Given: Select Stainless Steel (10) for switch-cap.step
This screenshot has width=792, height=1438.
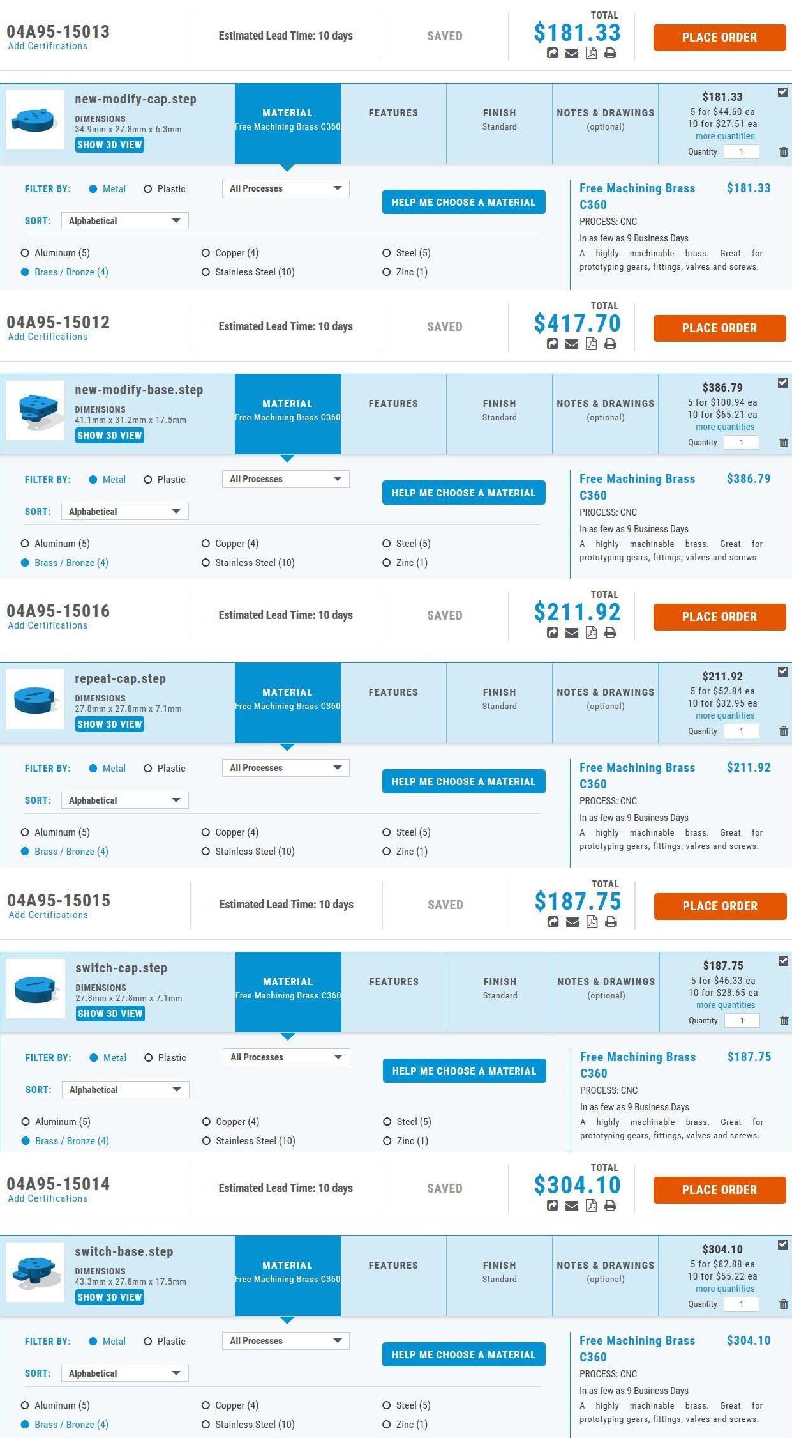Looking at the screenshot, I should click(x=249, y=1141).
